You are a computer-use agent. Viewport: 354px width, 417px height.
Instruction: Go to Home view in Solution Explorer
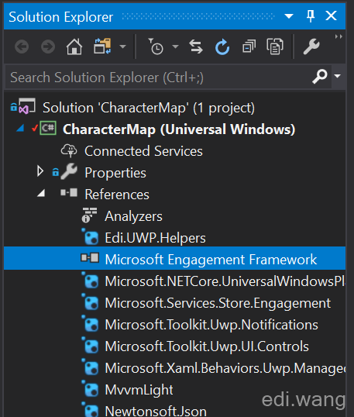(74, 47)
